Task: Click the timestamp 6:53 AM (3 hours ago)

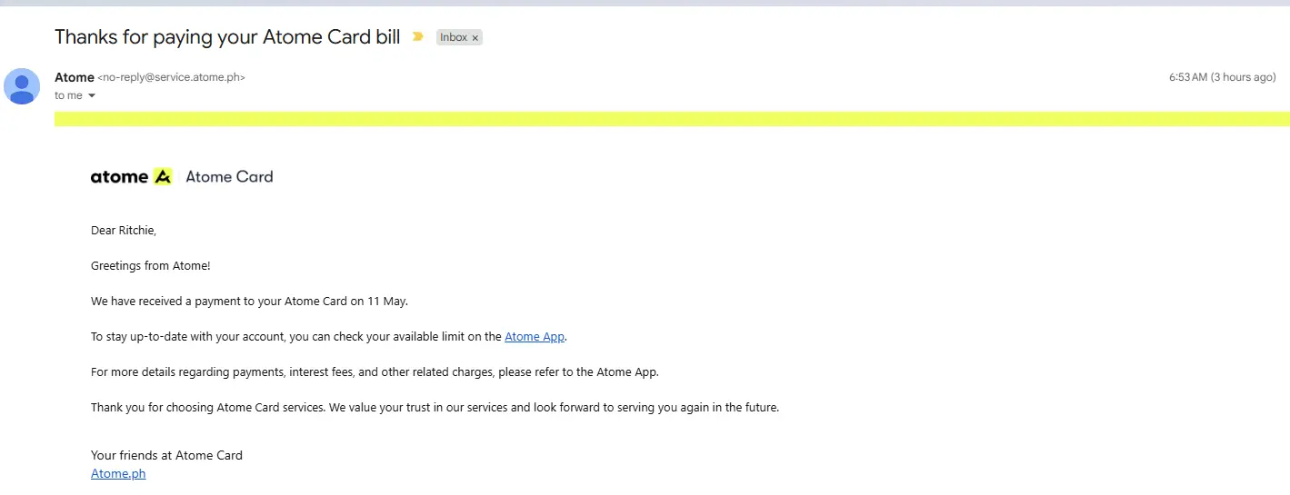Action: [1222, 77]
